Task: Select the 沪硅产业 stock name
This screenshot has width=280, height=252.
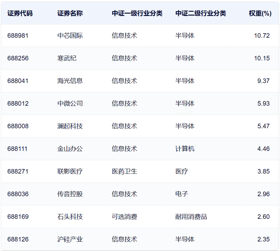Action: point(70,239)
